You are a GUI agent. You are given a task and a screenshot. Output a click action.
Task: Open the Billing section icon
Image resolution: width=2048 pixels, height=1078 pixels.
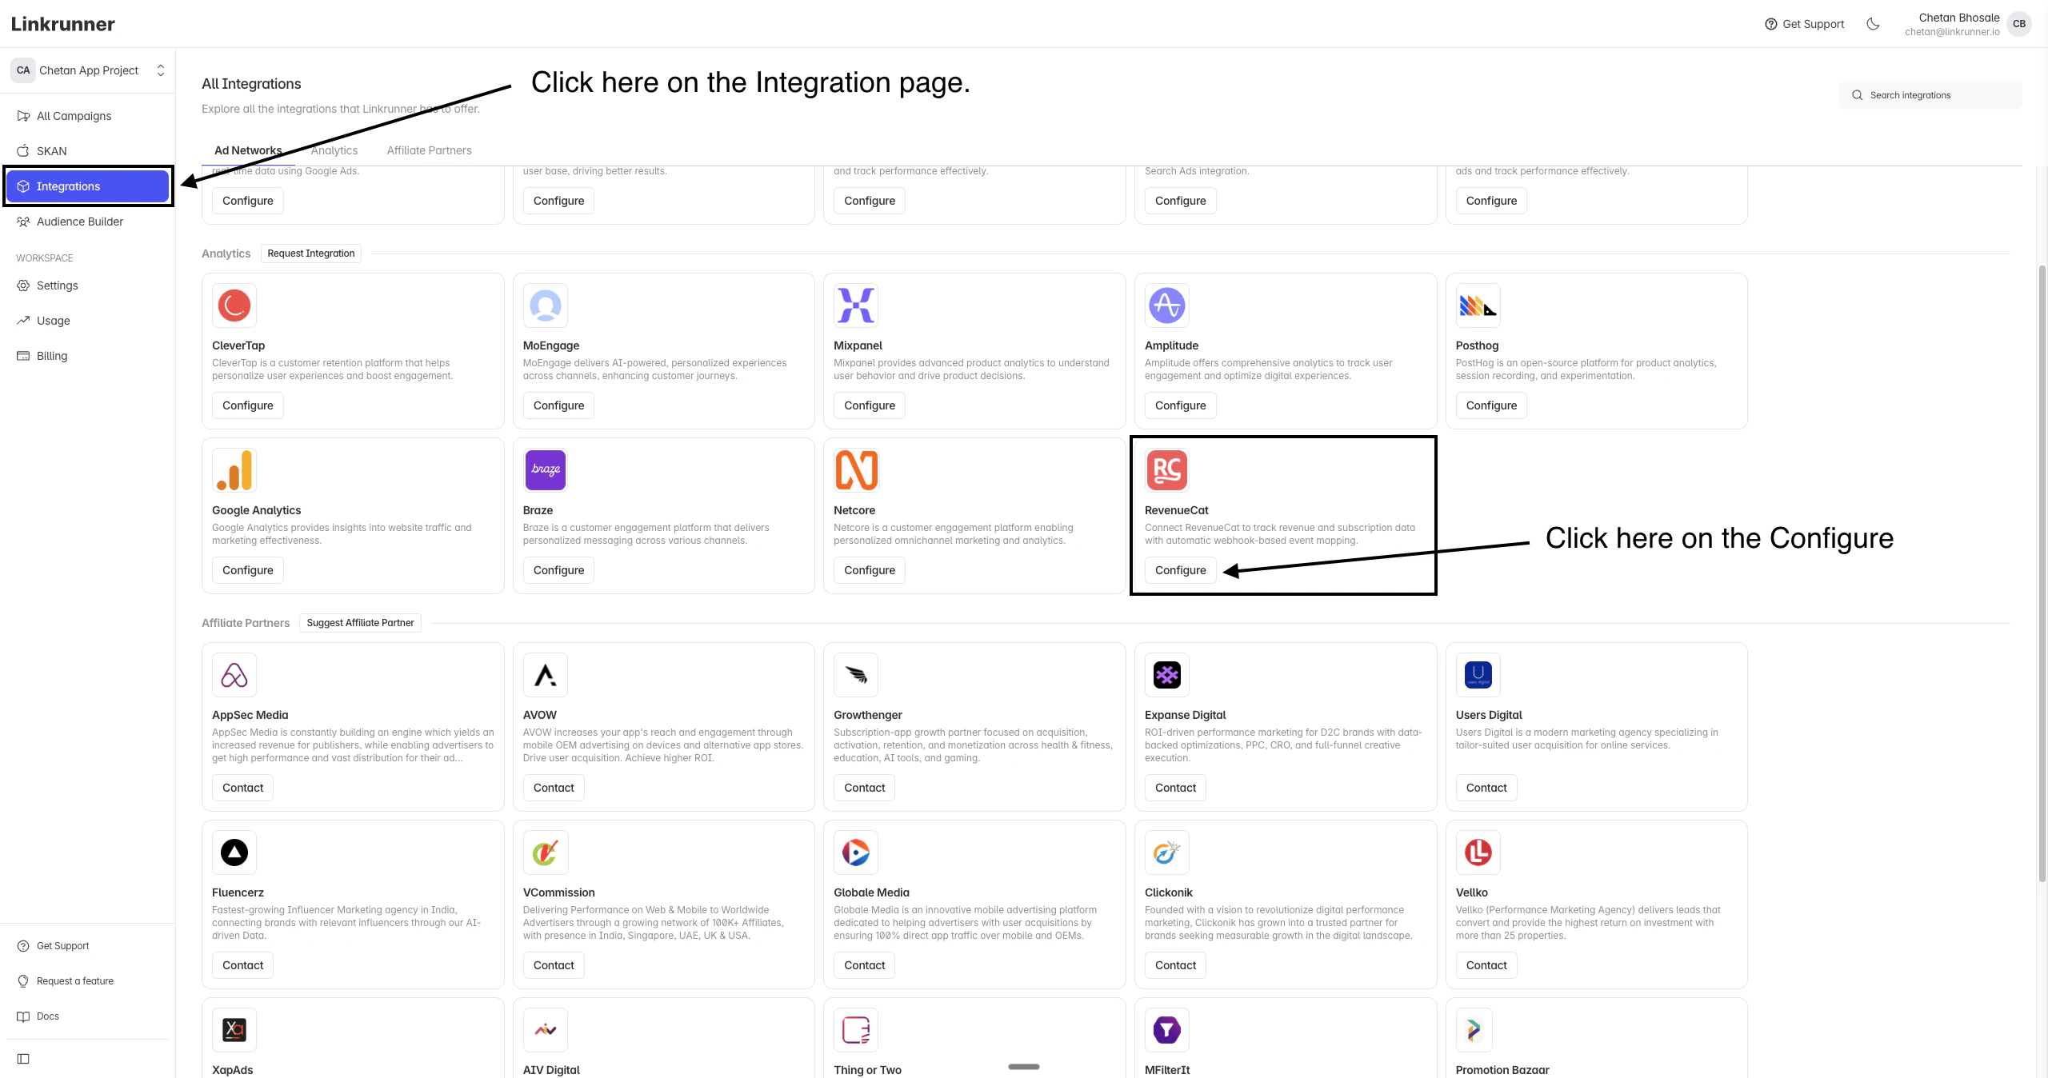coord(23,355)
